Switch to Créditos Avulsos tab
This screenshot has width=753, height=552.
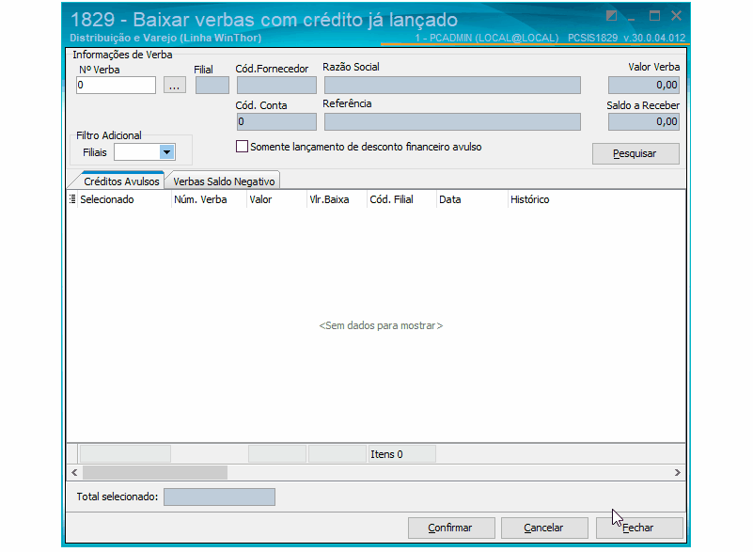(121, 181)
